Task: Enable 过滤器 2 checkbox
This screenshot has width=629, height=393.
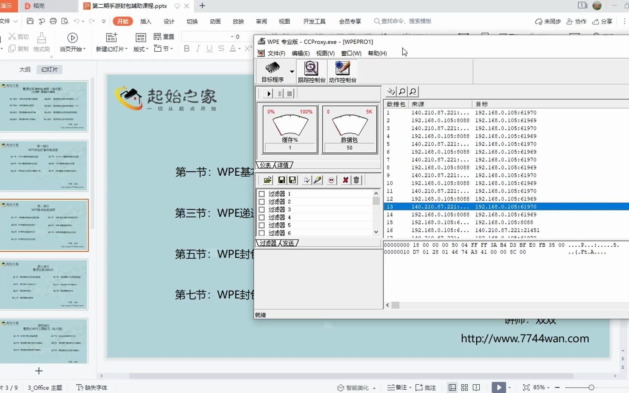Action: [x=261, y=202]
